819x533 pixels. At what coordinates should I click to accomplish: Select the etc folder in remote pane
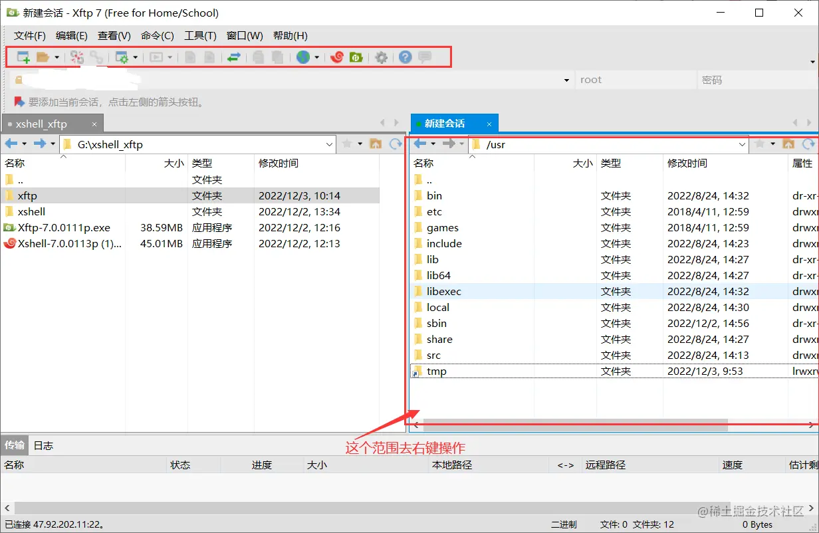point(614,211)
